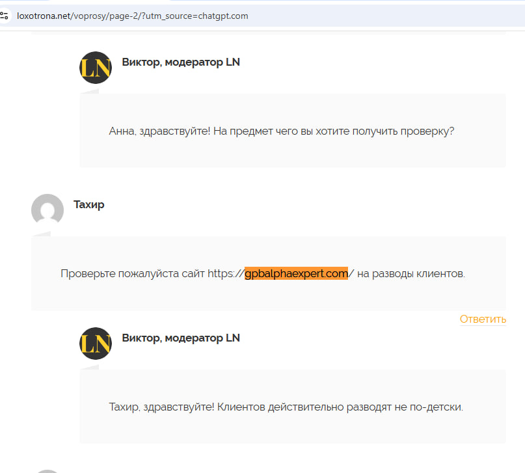Click the word "проверку" in the first moderator reply
This screenshot has height=473, width=525.
(x=429, y=131)
